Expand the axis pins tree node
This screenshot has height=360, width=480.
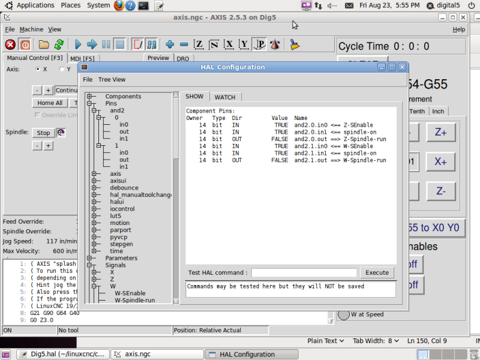point(94,174)
